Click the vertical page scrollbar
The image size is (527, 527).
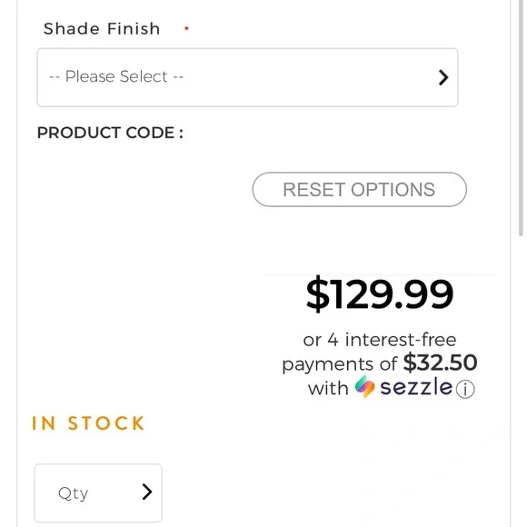coord(521,117)
